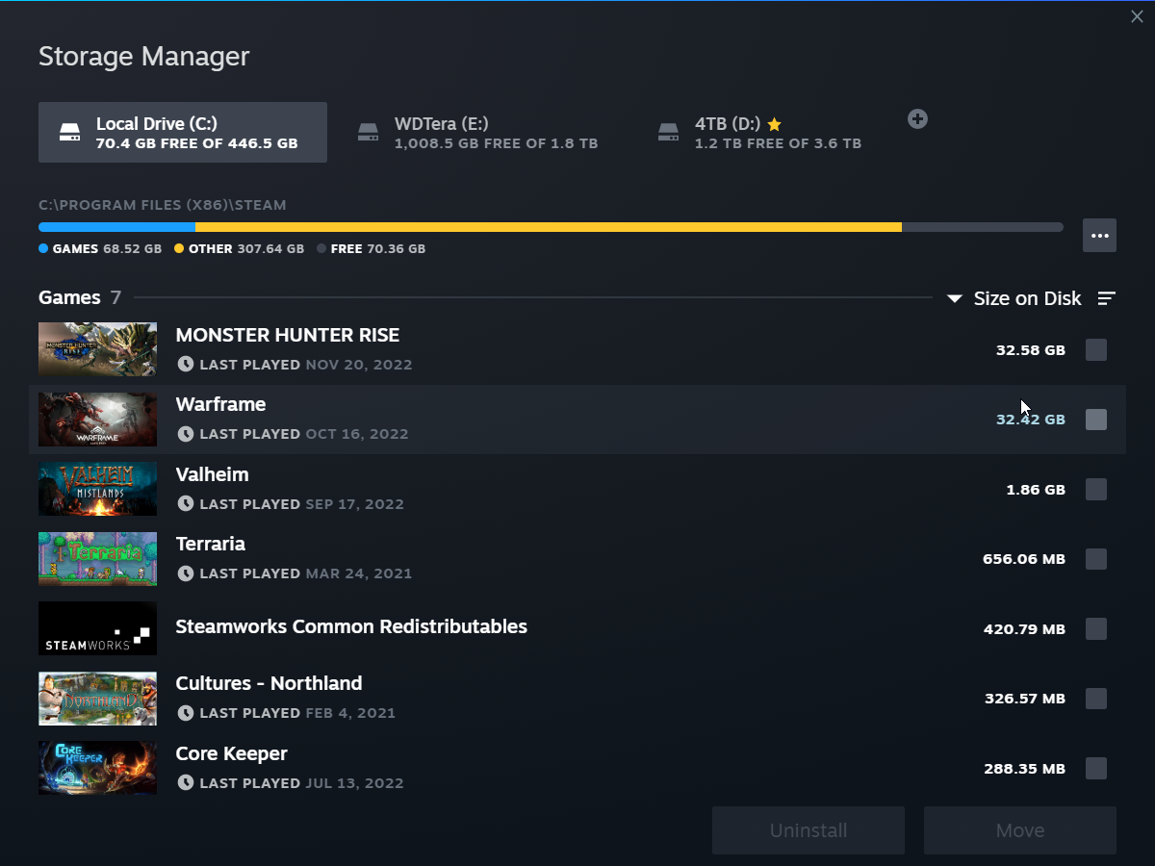1155x866 pixels.
Task: Click clock icon on the Core Keeper row
Action: pyautogui.click(x=186, y=783)
